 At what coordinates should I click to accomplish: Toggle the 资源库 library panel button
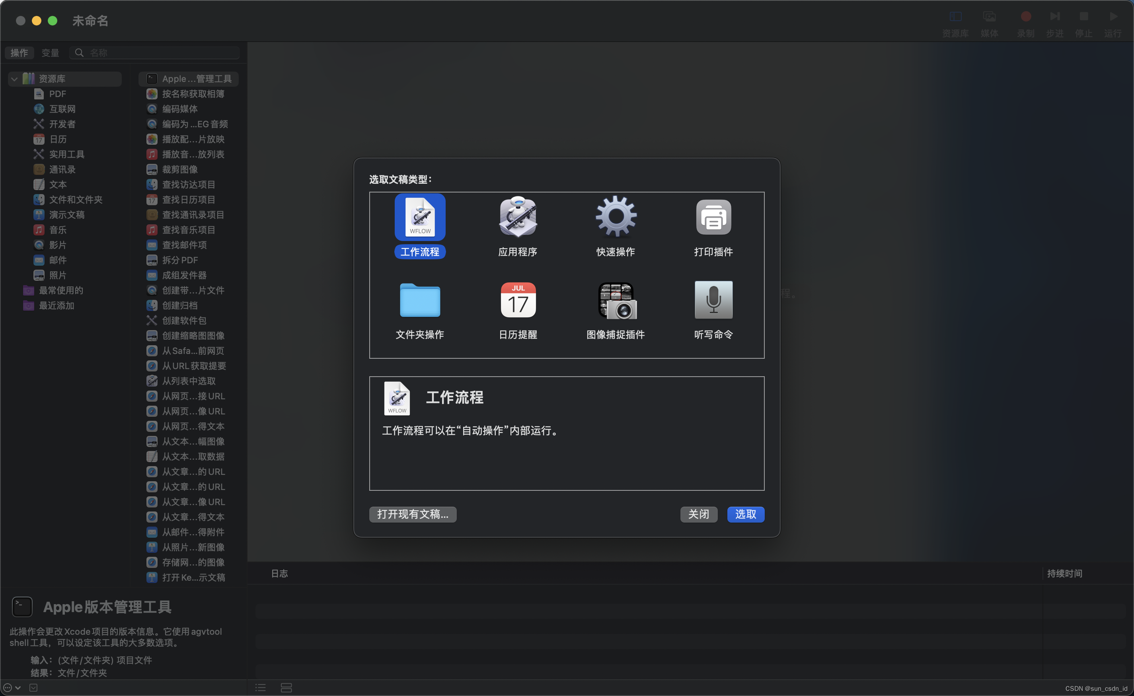click(955, 17)
